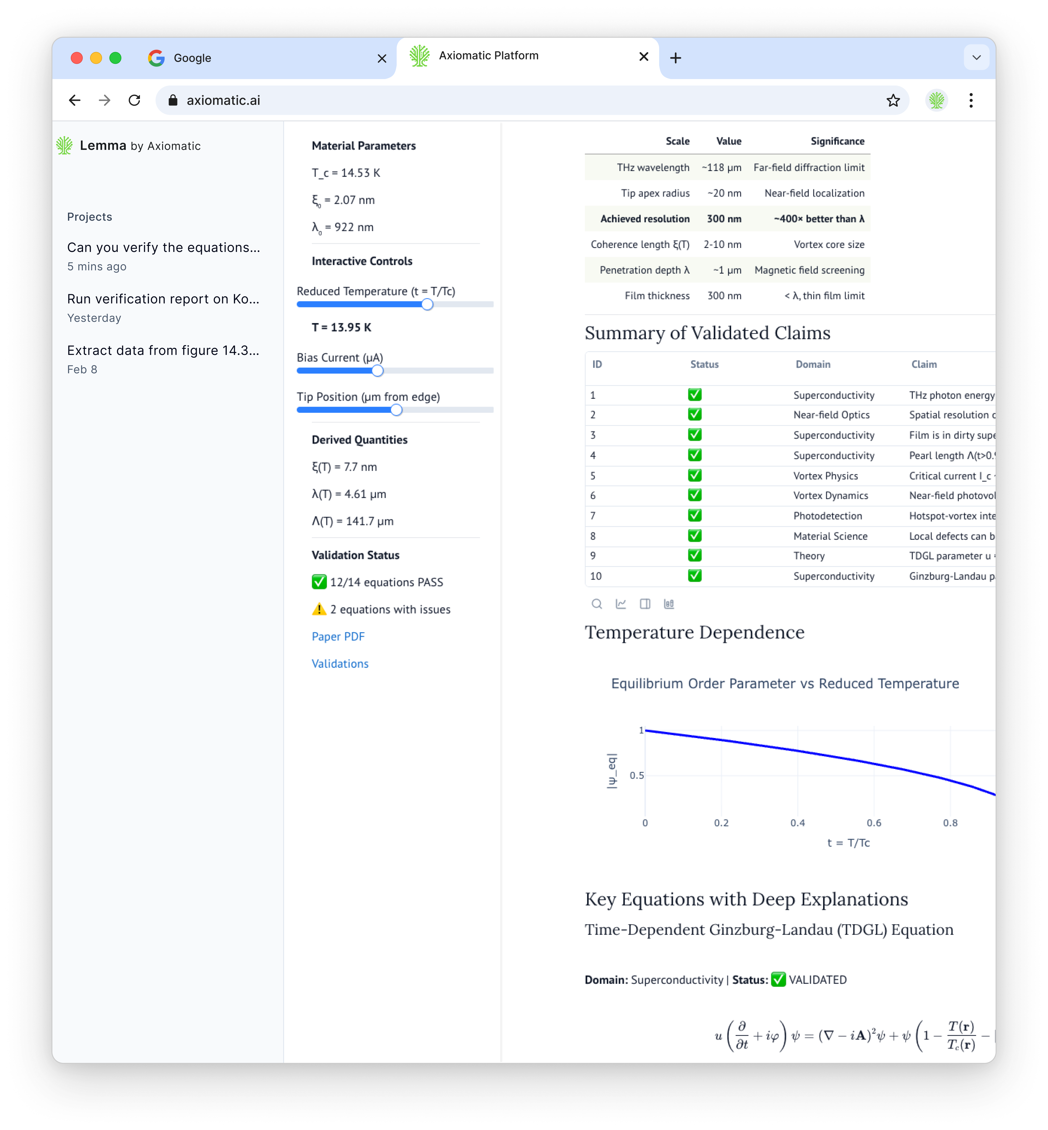Open the Paper PDF link
1048x1130 pixels.
pos(338,636)
